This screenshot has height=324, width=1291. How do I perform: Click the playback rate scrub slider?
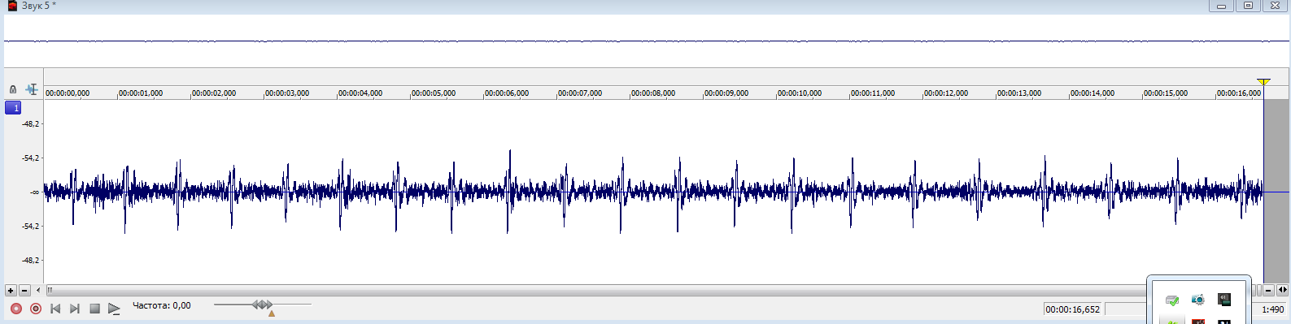pyautogui.click(x=262, y=305)
